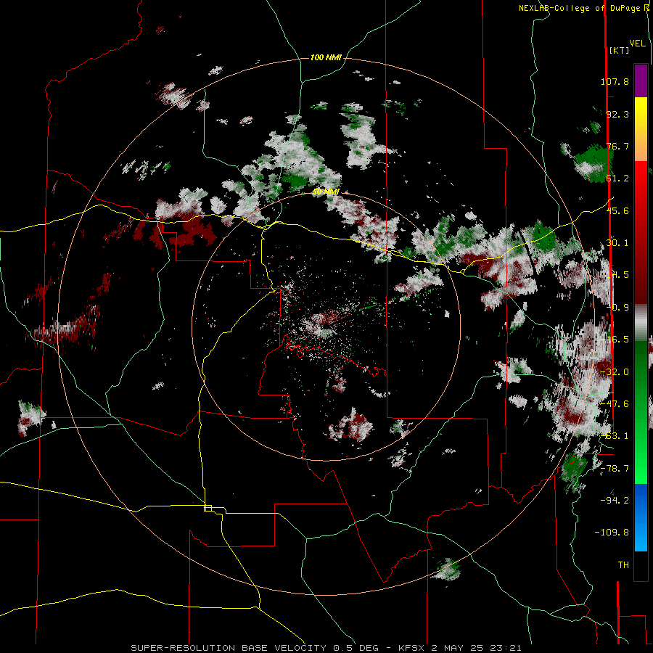Select the 45.6 value on the velocity scale
This screenshot has width=653, height=653.
coord(617,210)
